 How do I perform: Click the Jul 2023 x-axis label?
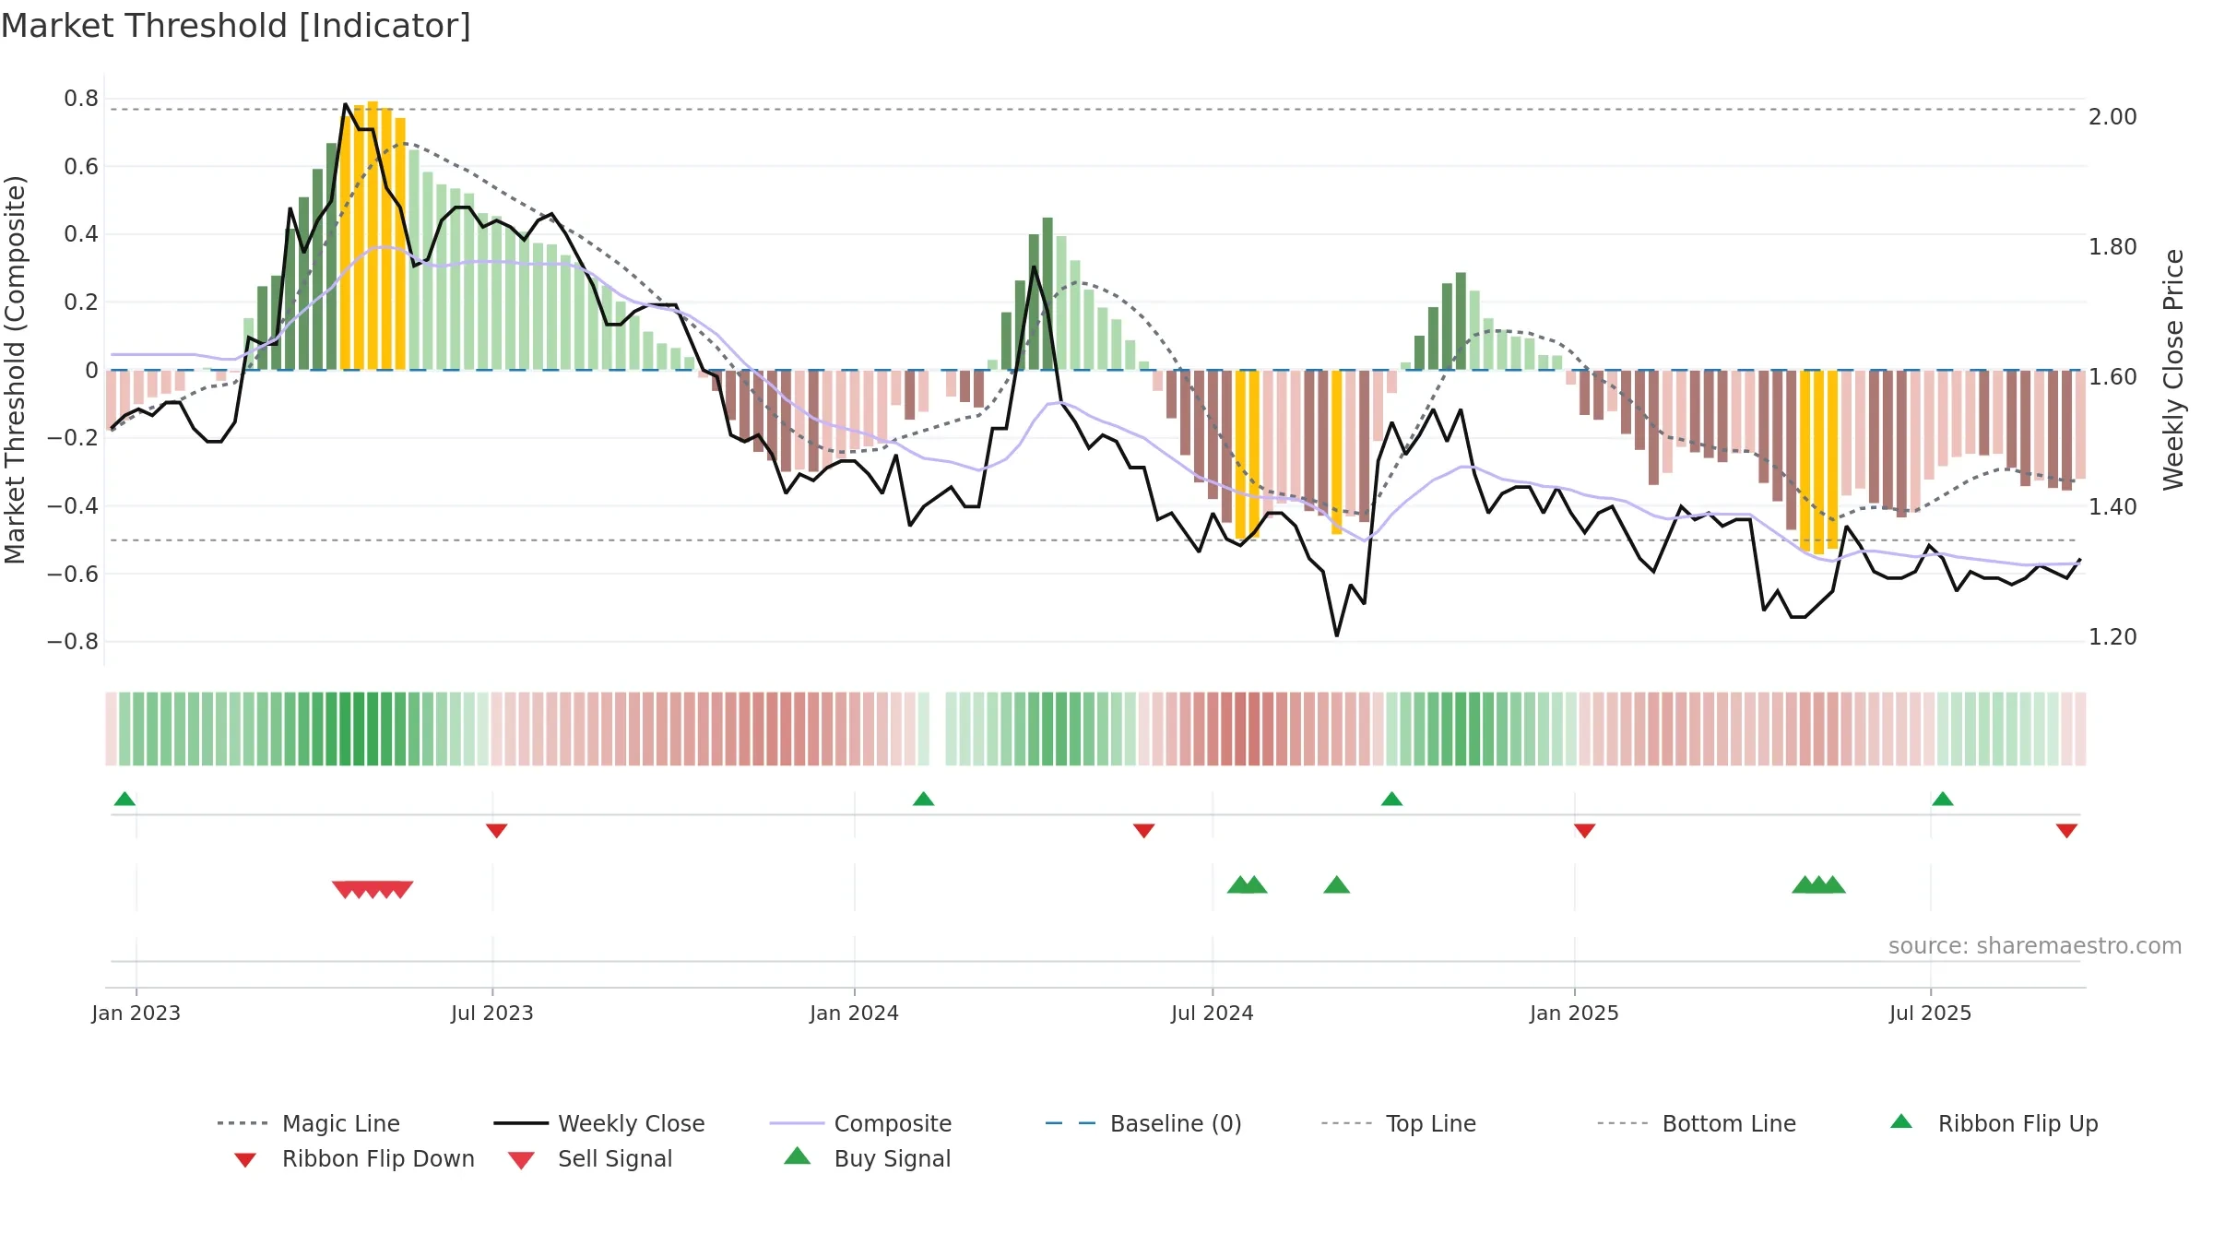point(492,1014)
